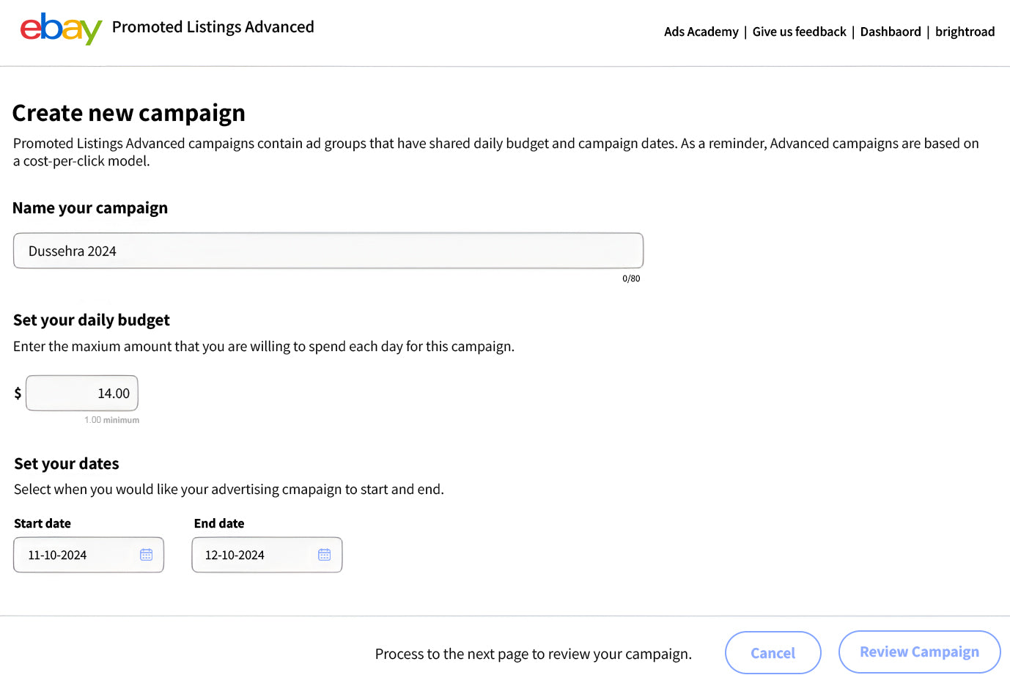Click the dollar sign beside the budget
The width and height of the screenshot is (1010, 686).
(x=18, y=394)
